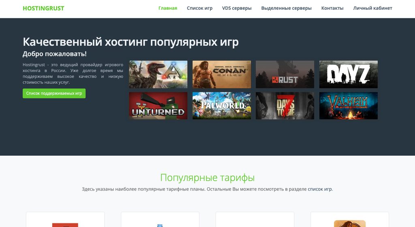Choose the Unturned game thumbnail
The height and width of the screenshot is (227, 415).
(x=158, y=105)
